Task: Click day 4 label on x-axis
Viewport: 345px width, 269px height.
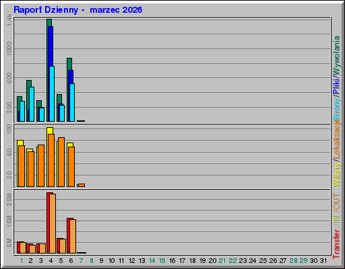Action: tap(51, 261)
